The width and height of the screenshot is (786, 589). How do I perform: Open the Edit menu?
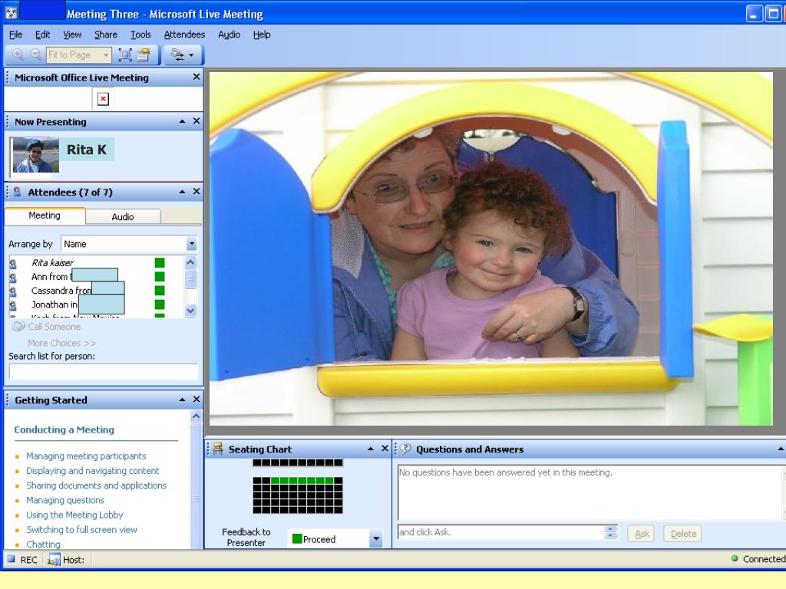pyautogui.click(x=43, y=35)
